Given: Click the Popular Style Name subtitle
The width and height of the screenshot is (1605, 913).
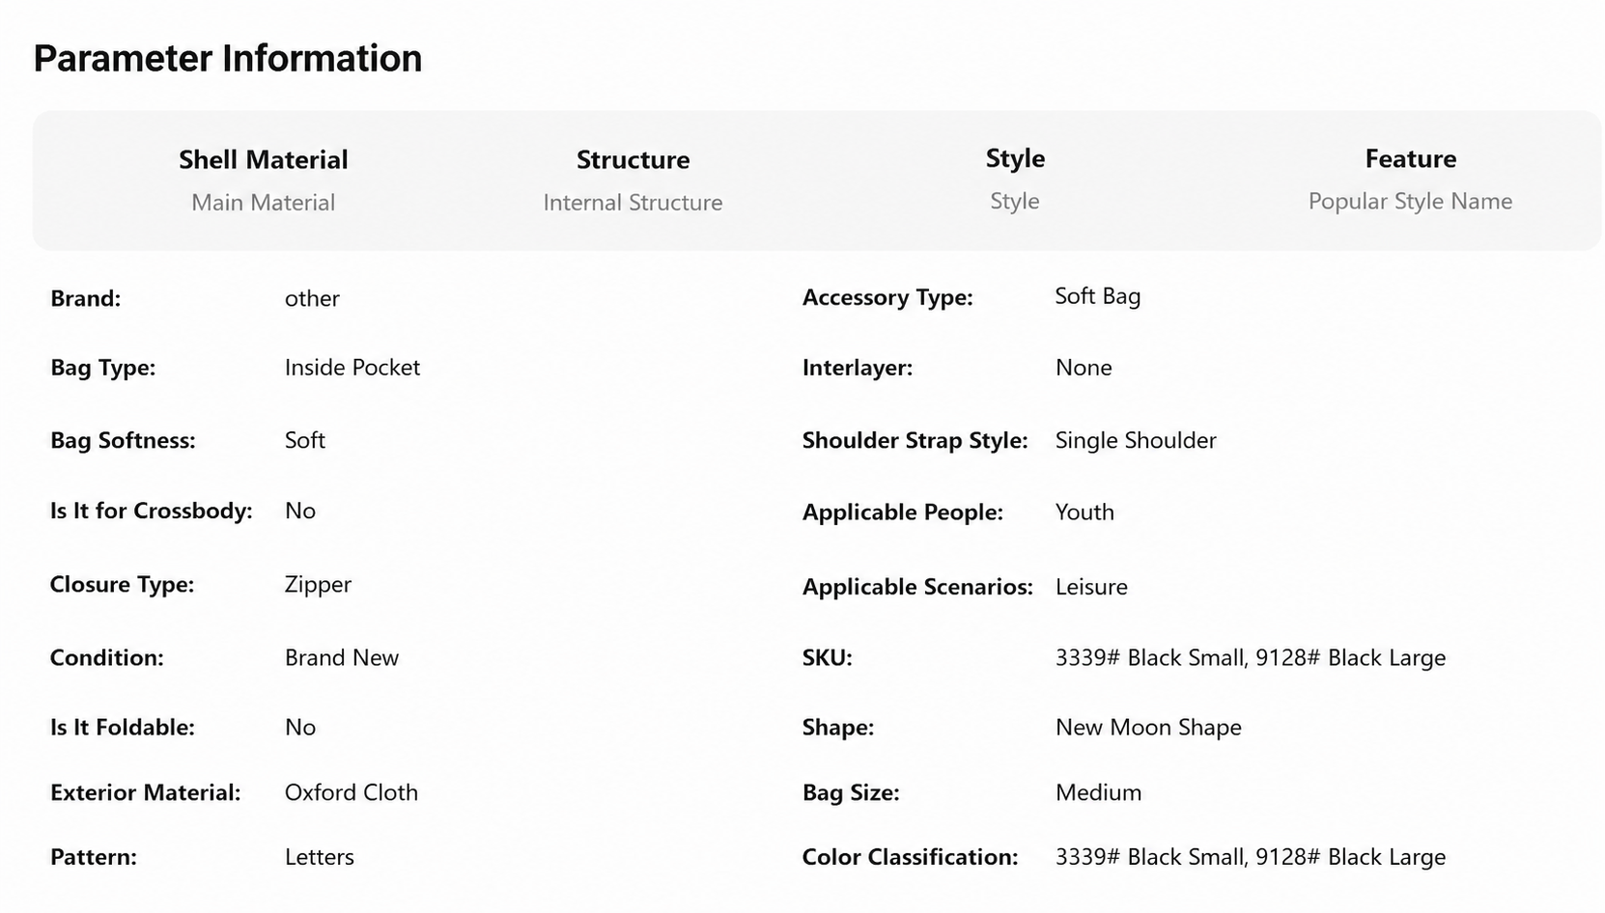Looking at the screenshot, I should pyautogui.click(x=1410, y=202).
